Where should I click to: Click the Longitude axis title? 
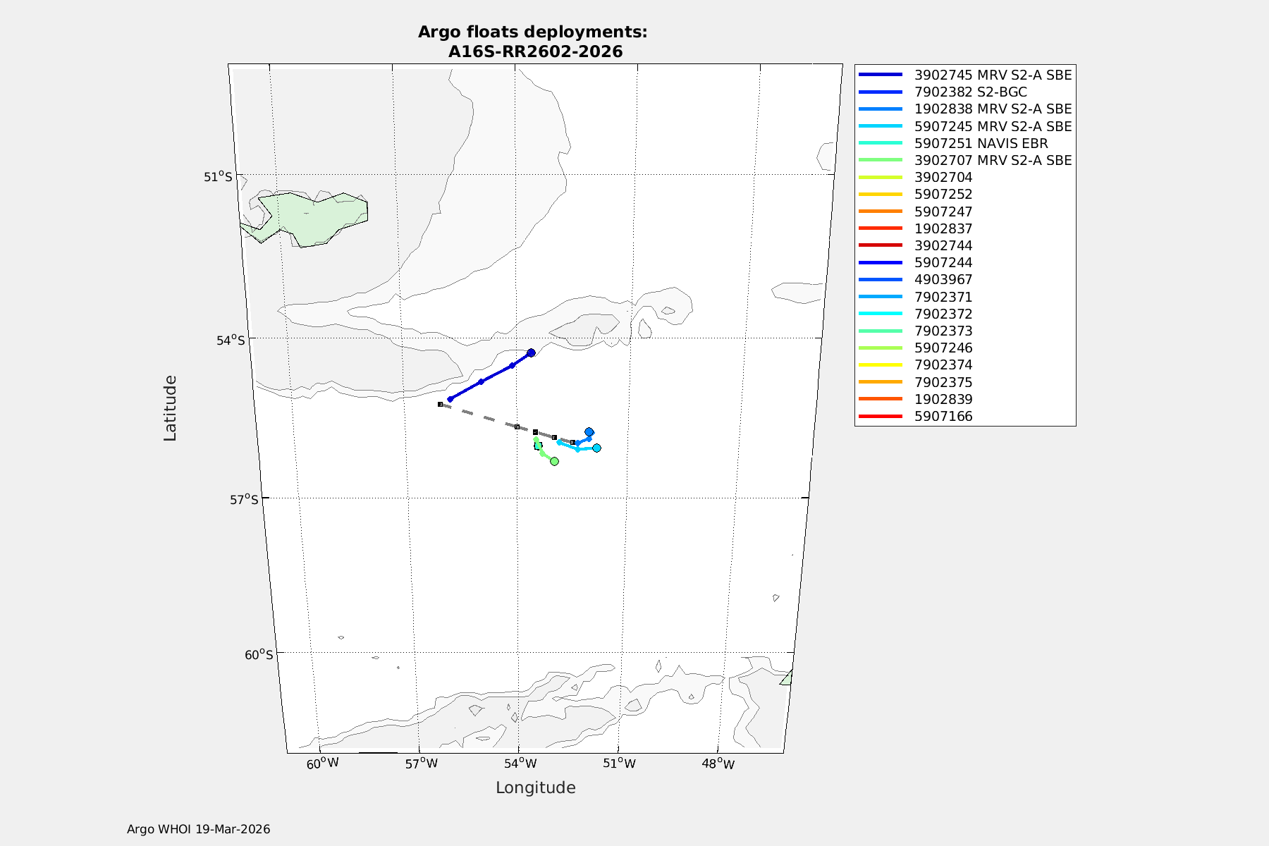[535, 787]
